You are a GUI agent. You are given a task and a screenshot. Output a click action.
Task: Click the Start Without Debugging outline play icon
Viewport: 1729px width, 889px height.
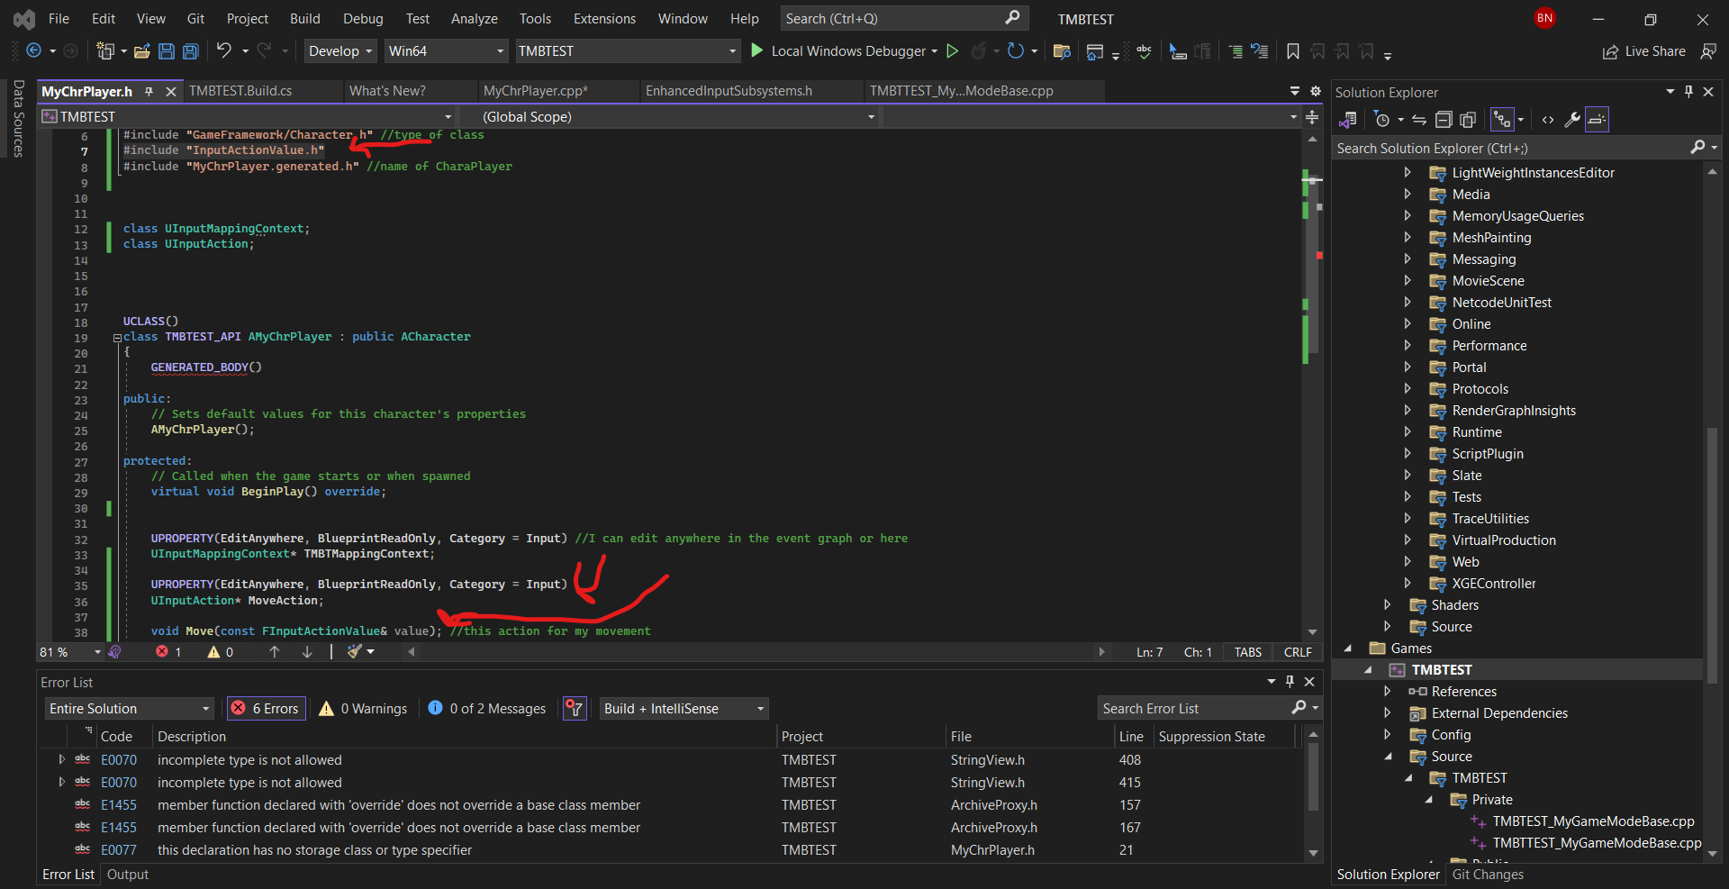[952, 51]
